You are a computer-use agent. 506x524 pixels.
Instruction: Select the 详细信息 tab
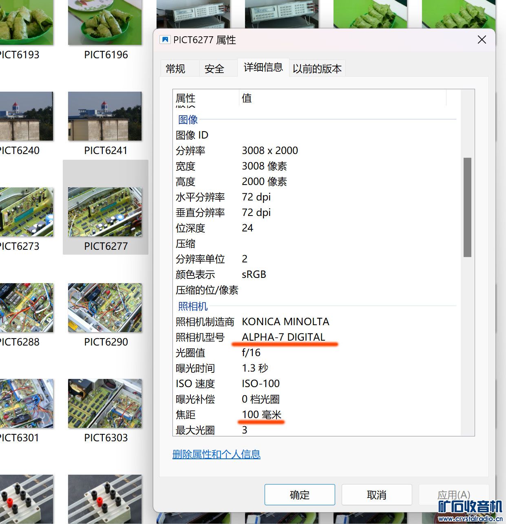[x=263, y=67]
